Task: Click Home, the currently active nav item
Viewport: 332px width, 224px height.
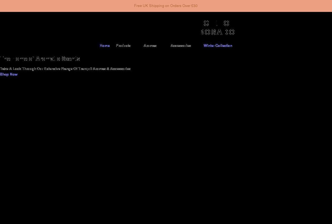Action: (105, 45)
